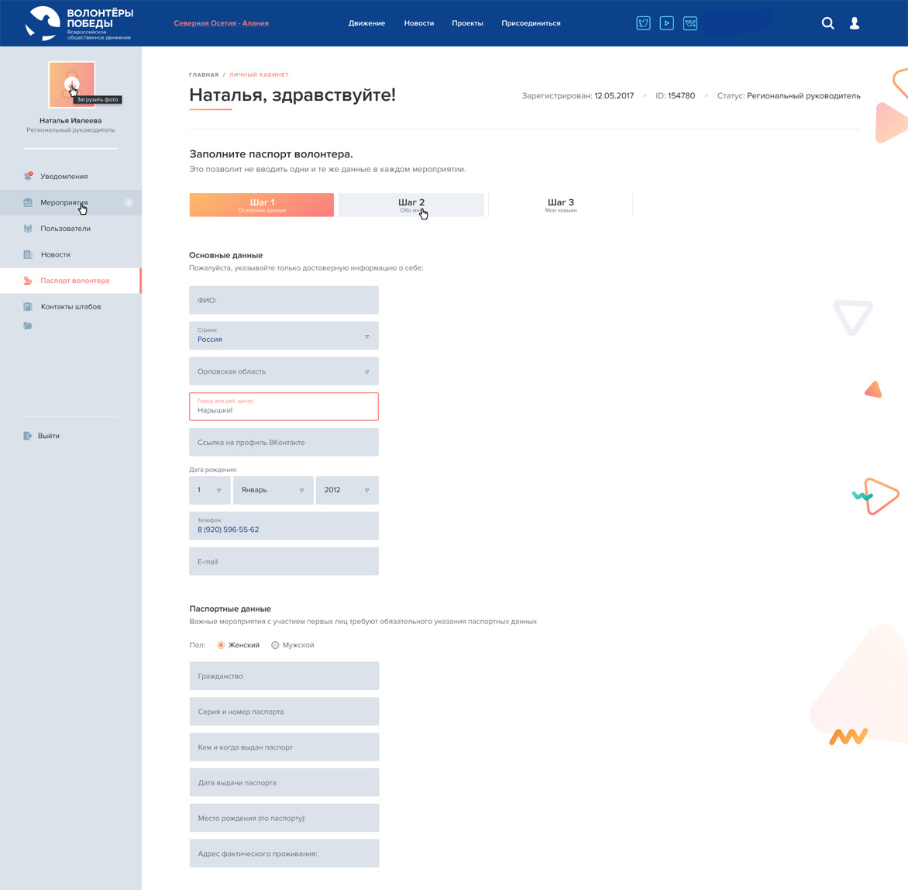
Task: Expand the Страна dropdown showing Россия
Action: click(x=284, y=336)
